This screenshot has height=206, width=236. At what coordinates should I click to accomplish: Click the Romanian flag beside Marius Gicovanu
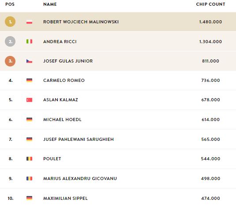(29, 179)
